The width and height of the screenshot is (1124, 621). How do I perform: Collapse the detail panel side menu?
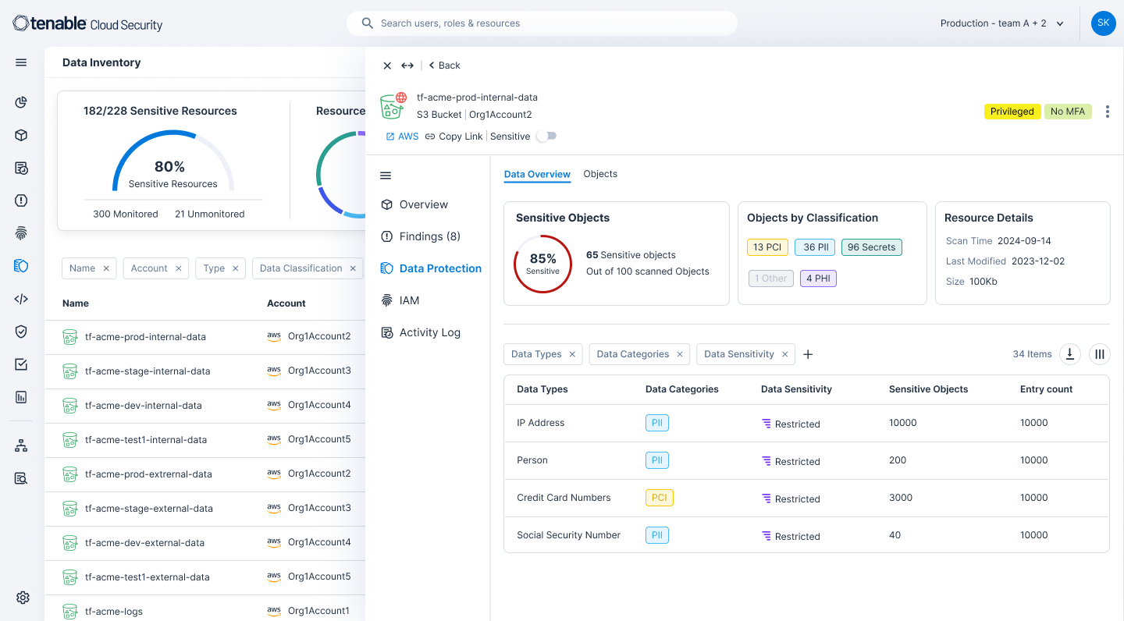[x=386, y=176]
